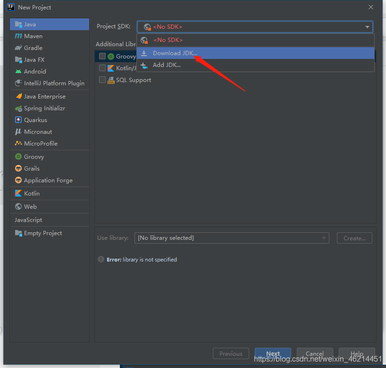The image size is (386, 368).
Task: Open the Project SDK dropdown arrow
Action: 367,27
